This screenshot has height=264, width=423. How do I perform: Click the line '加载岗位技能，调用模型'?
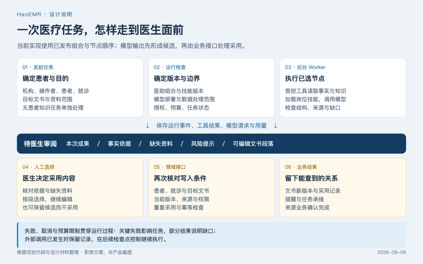[315, 99]
